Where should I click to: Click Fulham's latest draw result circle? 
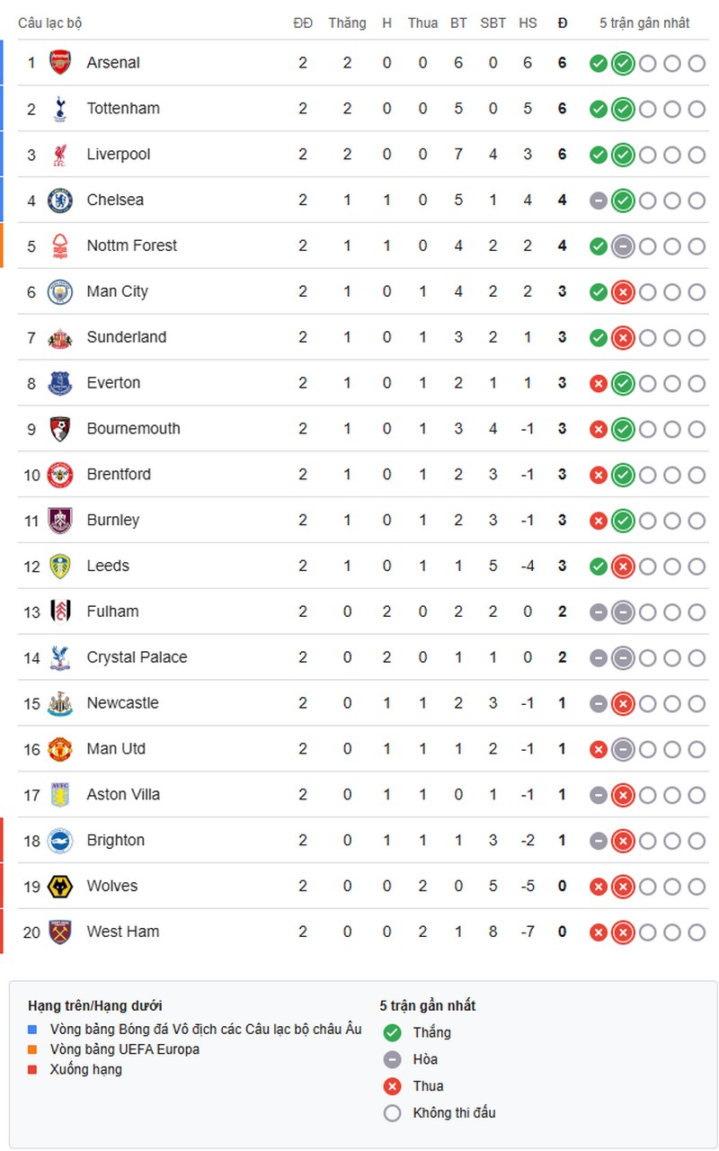click(x=623, y=612)
